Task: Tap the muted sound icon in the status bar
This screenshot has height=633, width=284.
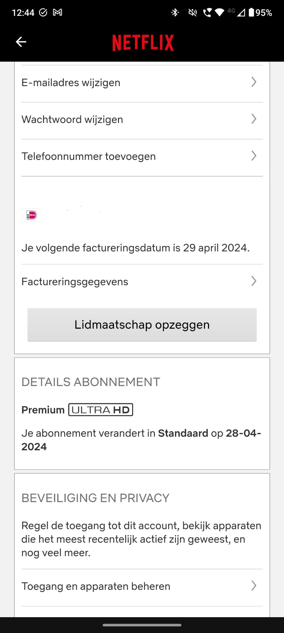Action: coord(192,12)
